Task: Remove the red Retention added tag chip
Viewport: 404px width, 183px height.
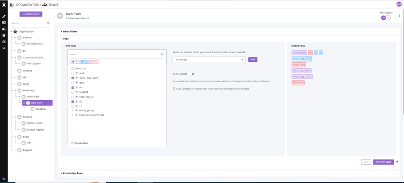Action: pyautogui.click(x=298, y=83)
